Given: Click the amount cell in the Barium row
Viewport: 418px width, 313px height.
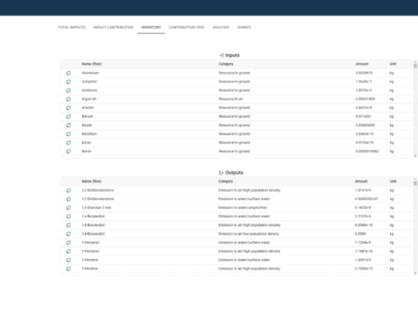Looking at the screenshot, I should [x=363, y=116].
